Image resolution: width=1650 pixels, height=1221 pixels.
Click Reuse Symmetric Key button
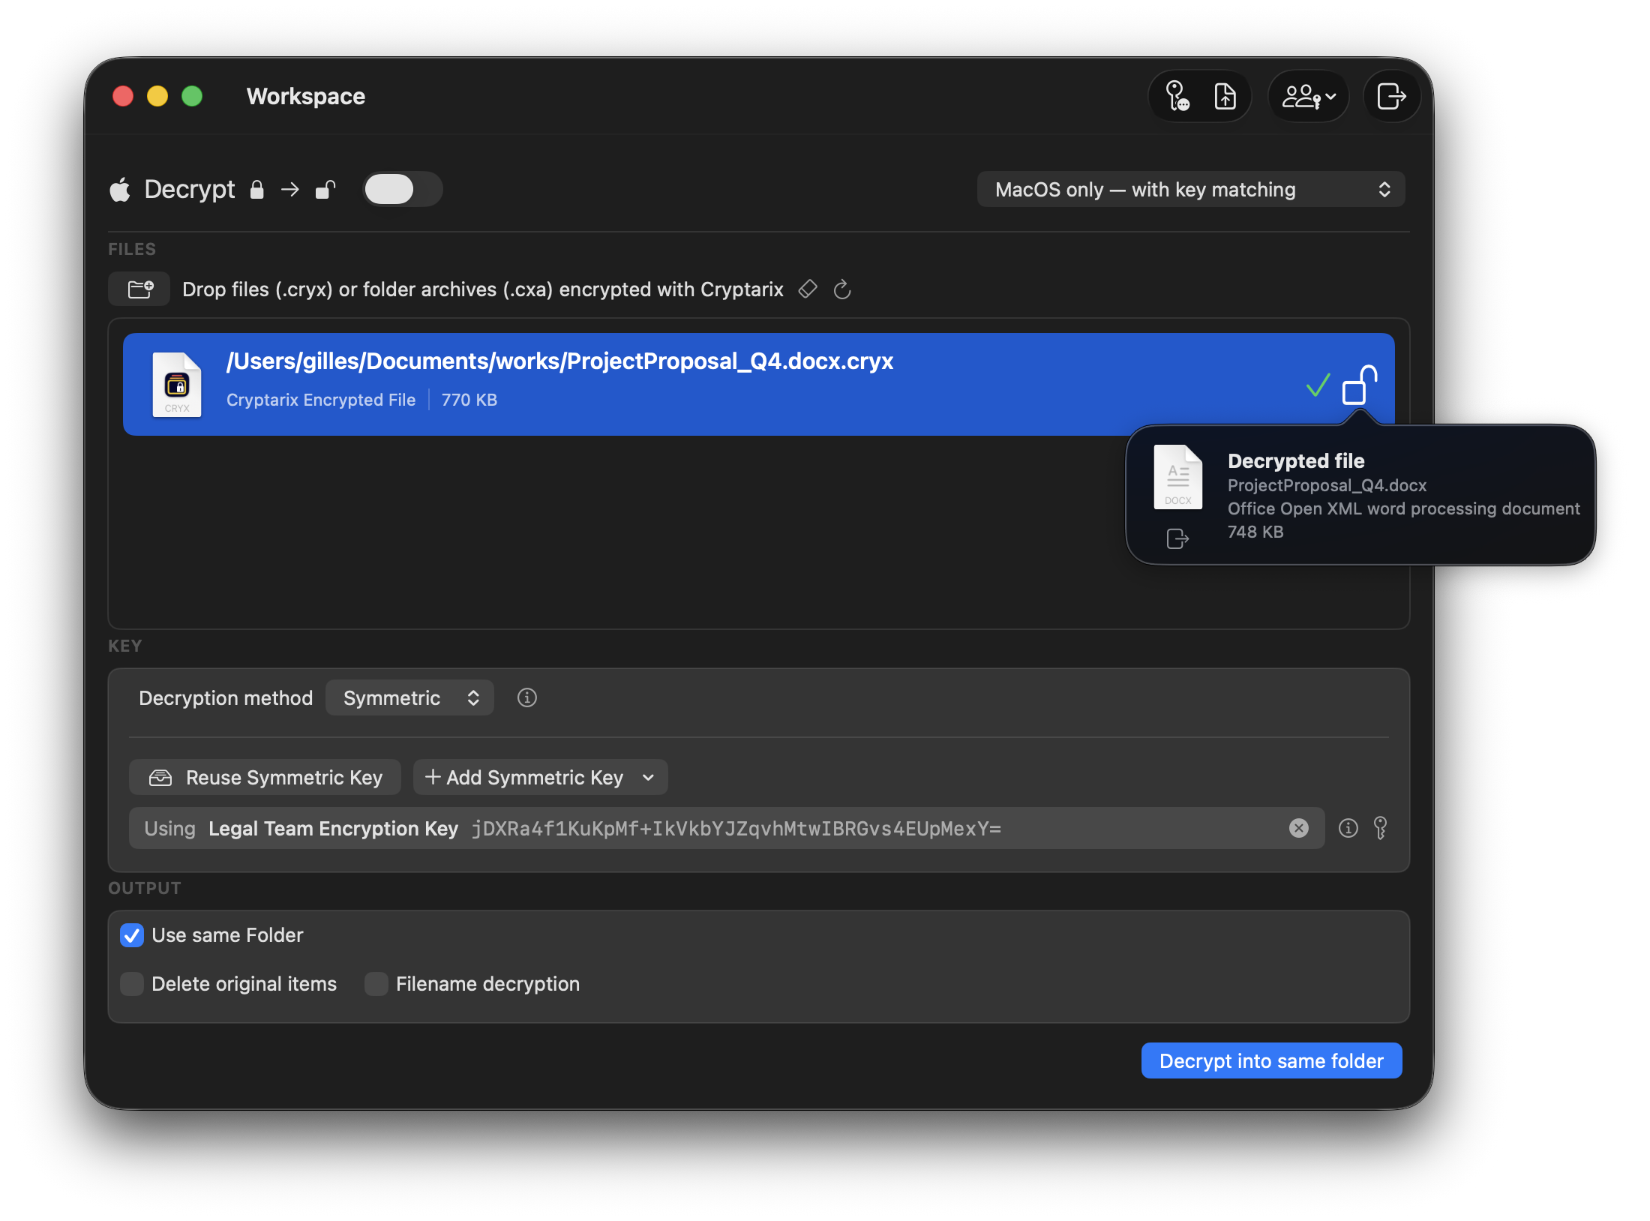[265, 777]
